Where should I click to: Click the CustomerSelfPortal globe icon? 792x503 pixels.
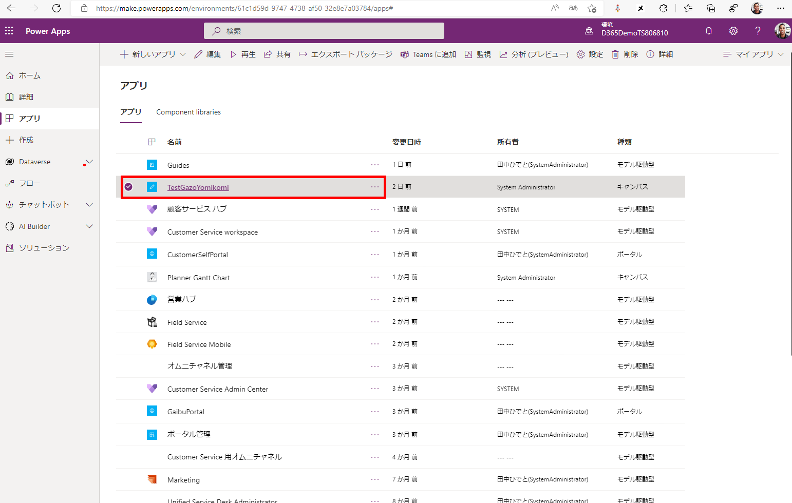(152, 254)
